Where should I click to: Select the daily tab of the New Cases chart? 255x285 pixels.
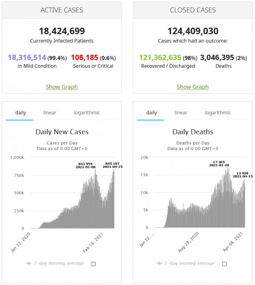[x=20, y=113]
